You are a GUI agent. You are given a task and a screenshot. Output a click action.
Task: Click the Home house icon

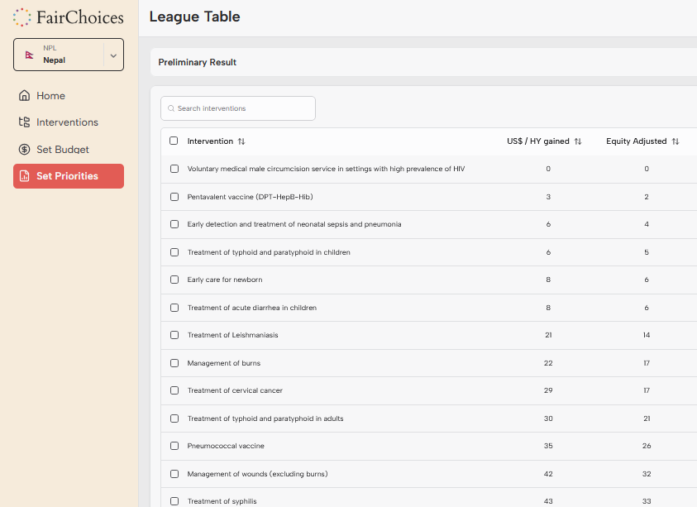tap(24, 96)
